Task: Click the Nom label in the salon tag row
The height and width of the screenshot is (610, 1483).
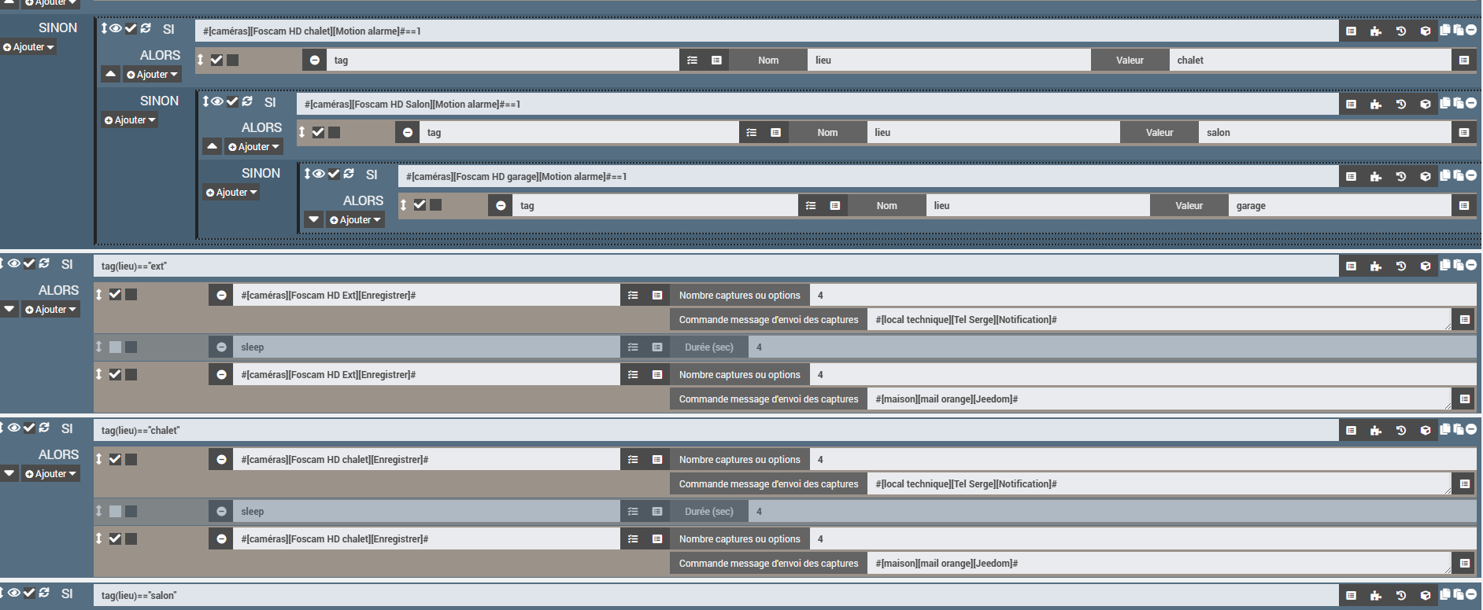Action: click(x=828, y=133)
